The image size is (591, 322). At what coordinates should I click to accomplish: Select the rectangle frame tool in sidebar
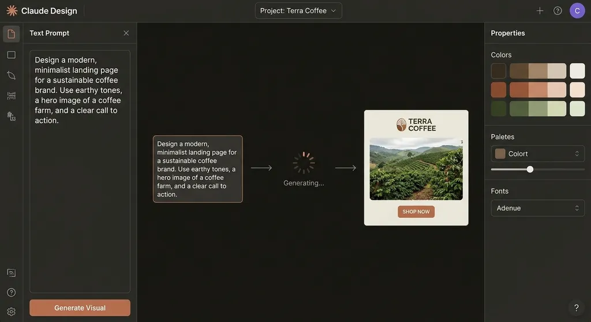click(12, 55)
